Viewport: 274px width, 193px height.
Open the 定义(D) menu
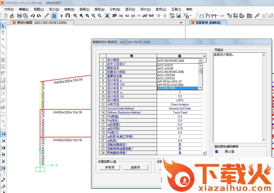pyautogui.click(x=54, y=9)
